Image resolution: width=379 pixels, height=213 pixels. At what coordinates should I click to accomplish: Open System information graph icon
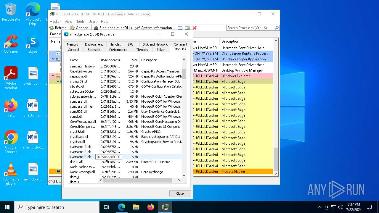[137, 28]
